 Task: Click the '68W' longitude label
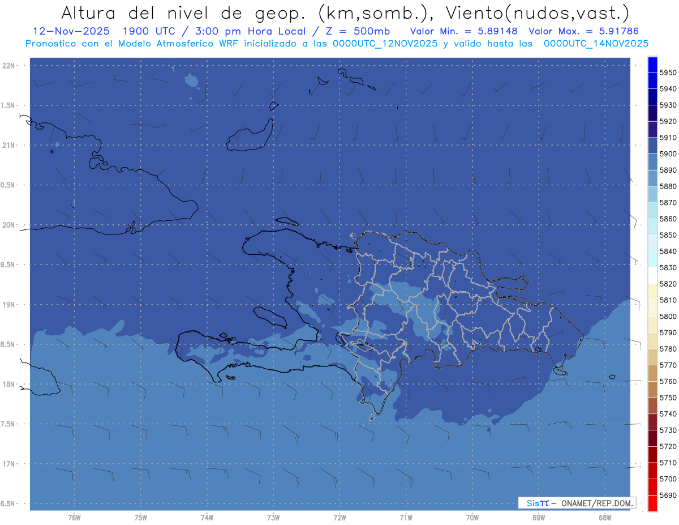click(x=605, y=517)
